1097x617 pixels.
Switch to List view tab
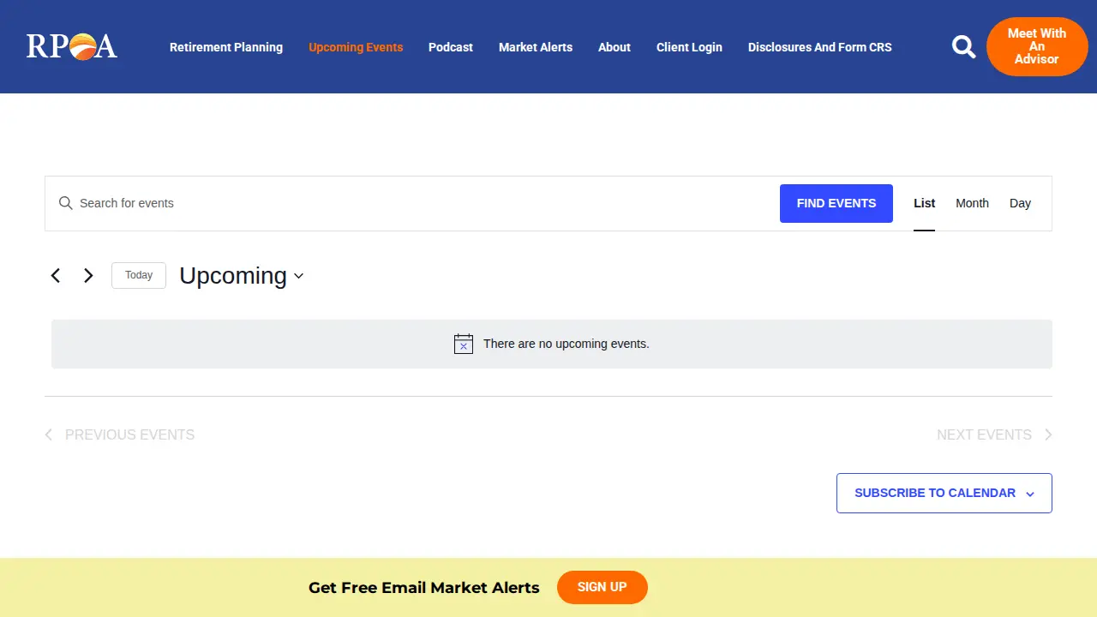[x=924, y=203]
